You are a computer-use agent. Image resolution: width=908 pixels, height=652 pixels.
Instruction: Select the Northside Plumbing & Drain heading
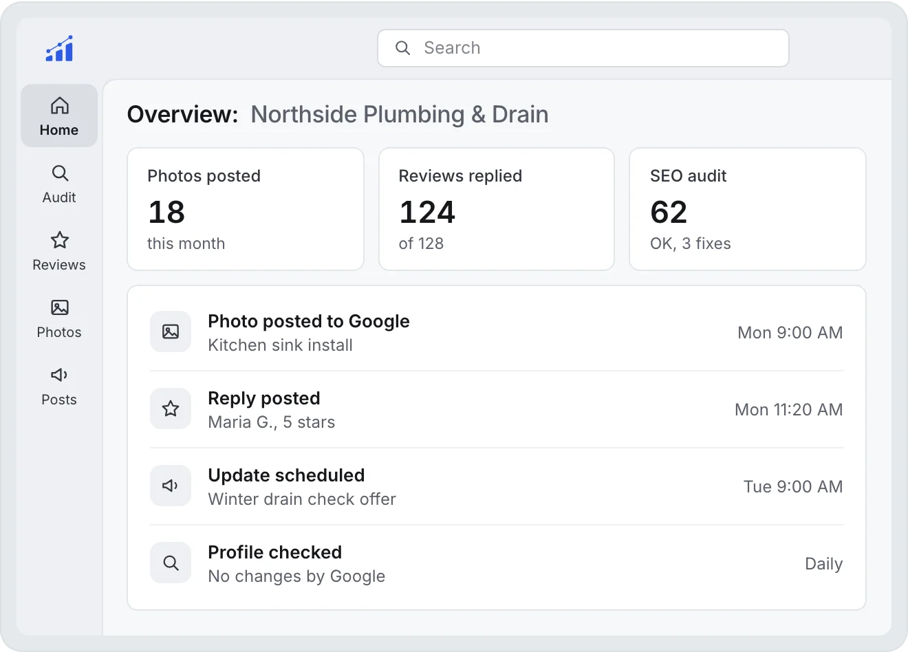pyautogui.click(x=400, y=114)
